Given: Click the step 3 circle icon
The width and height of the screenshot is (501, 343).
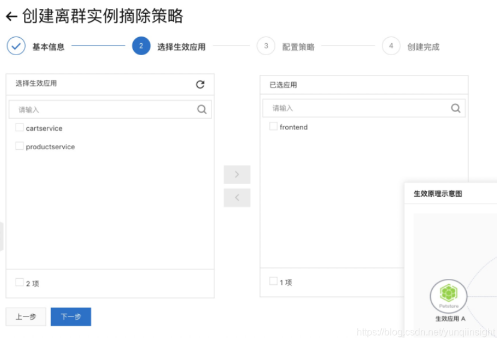Looking at the screenshot, I should (x=266, y=46).
